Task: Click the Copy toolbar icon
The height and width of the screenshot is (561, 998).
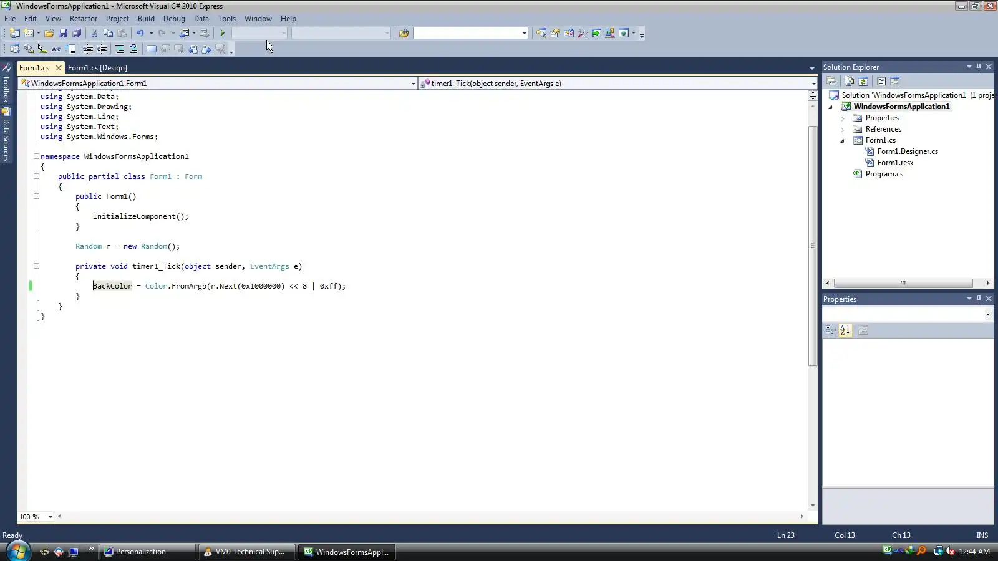Action: [108, 33]
